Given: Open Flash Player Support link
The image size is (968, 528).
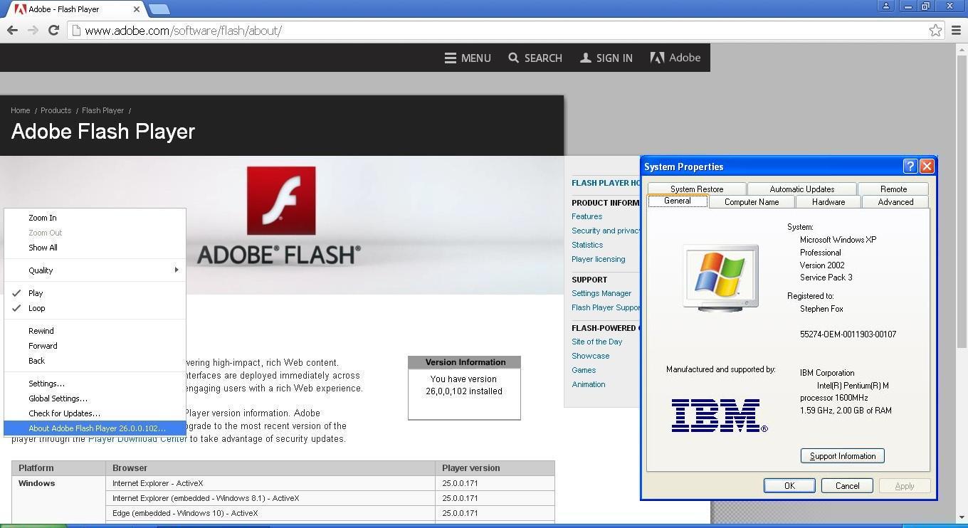Looking at the screenshot, I should (606, 307).
